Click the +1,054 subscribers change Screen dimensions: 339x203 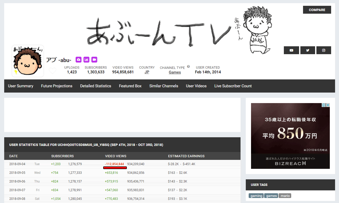pos(56,199)
